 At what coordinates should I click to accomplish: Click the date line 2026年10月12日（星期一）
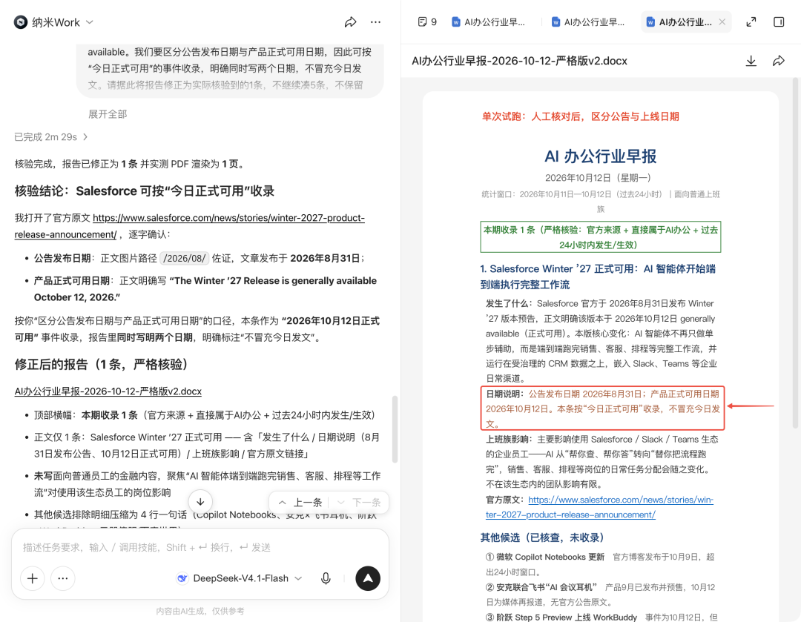599,178
